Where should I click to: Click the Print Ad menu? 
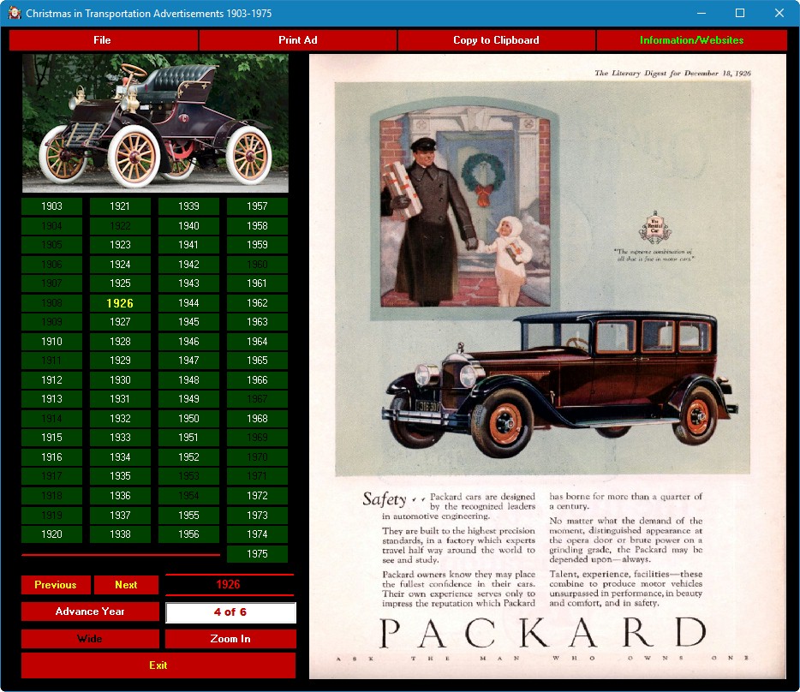(298, 40)
